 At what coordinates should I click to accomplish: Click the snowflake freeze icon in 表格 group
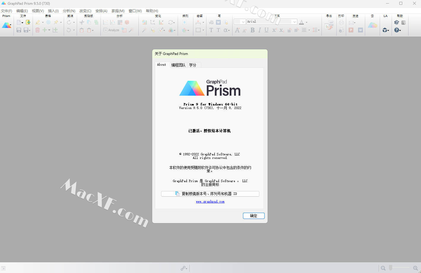[x=48, y=22]
